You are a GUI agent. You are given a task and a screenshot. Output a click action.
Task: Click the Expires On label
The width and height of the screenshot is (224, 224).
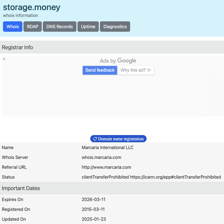(x=13, y=199)
